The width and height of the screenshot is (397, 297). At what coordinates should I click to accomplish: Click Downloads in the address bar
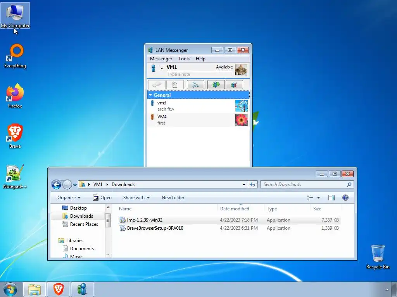(123, 184)
